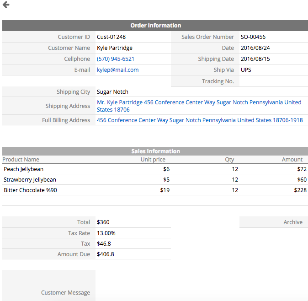Click the $19 unit price cell

[x=165, y=190]
